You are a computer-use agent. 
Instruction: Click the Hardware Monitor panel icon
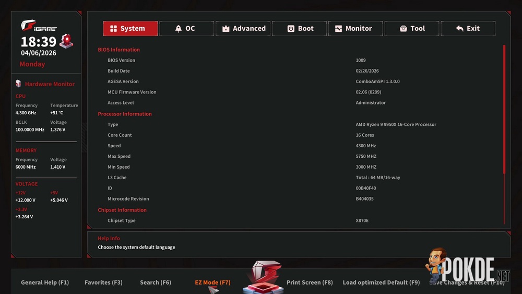pos(18,84)
